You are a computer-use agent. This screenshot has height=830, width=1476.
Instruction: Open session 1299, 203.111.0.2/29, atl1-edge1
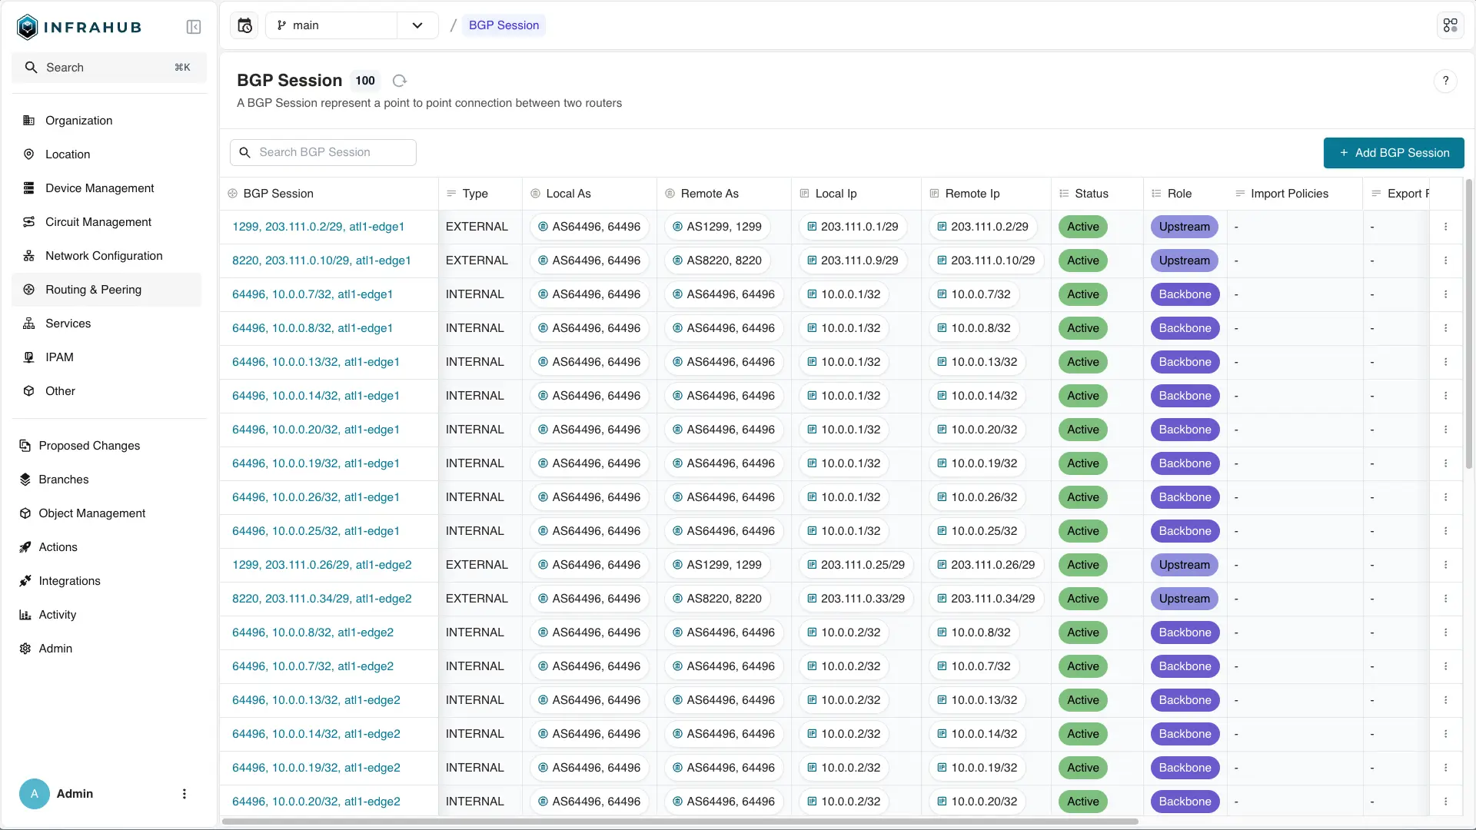(x=318, y=227)
